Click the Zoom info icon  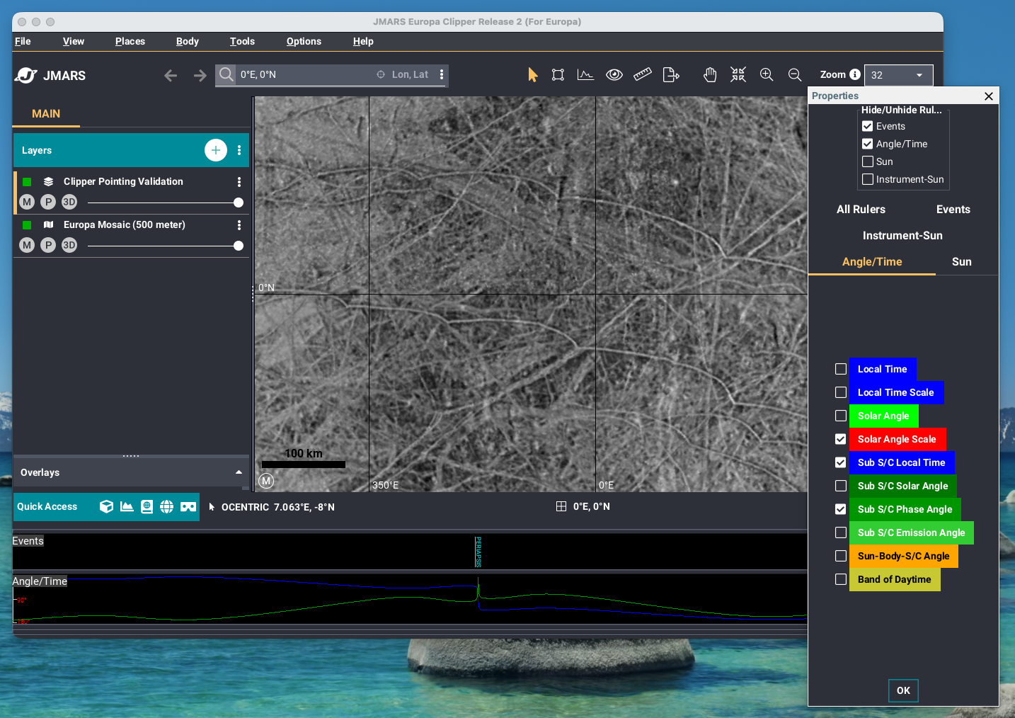pos(855,74)
